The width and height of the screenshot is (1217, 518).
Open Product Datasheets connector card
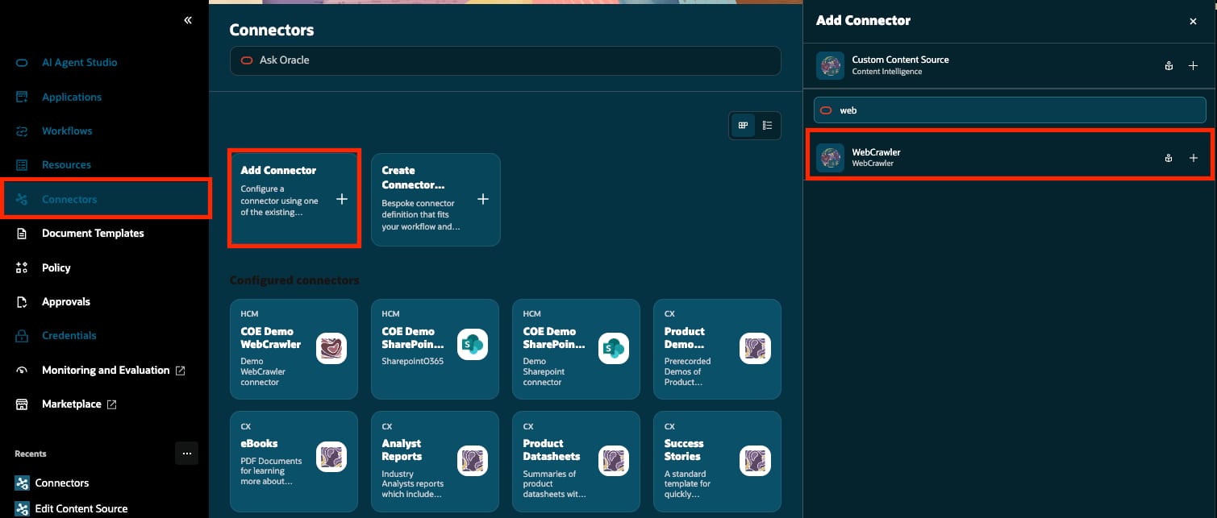coord(576,461)
